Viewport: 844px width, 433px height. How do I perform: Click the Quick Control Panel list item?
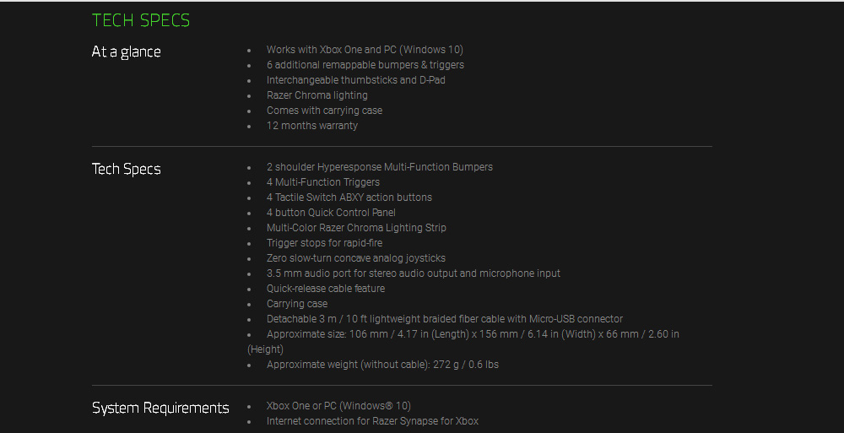(x=331, y=213)
